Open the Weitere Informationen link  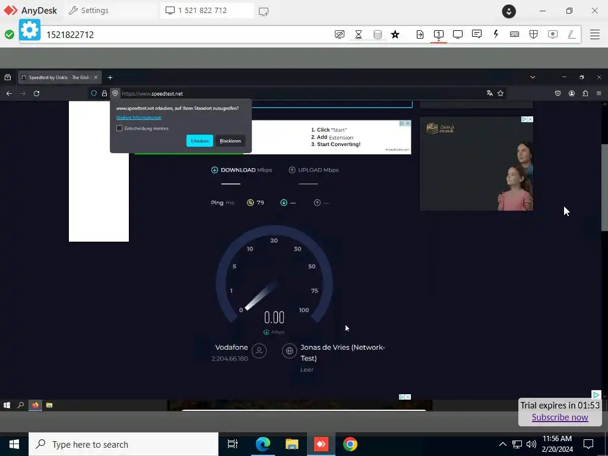[x=139, y=118]
